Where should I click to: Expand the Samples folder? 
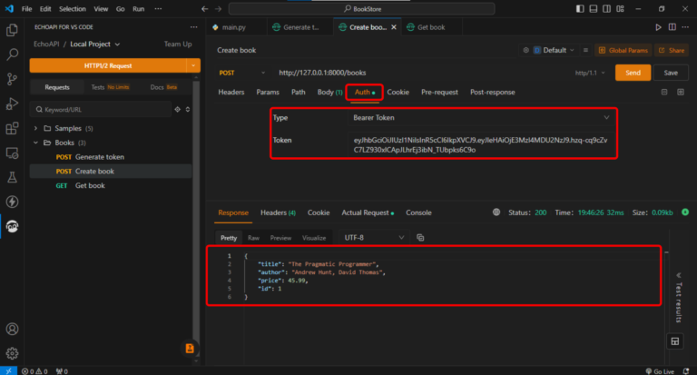click(68, 128)
